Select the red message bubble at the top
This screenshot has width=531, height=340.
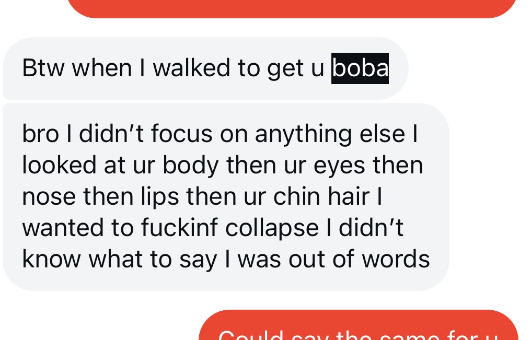coord(293,7)
